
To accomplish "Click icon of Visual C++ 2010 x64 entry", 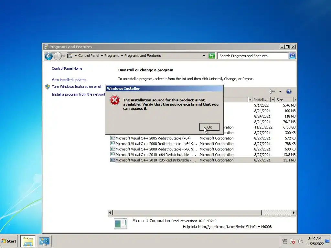I will pyautogui.click(x=113, y=154).
